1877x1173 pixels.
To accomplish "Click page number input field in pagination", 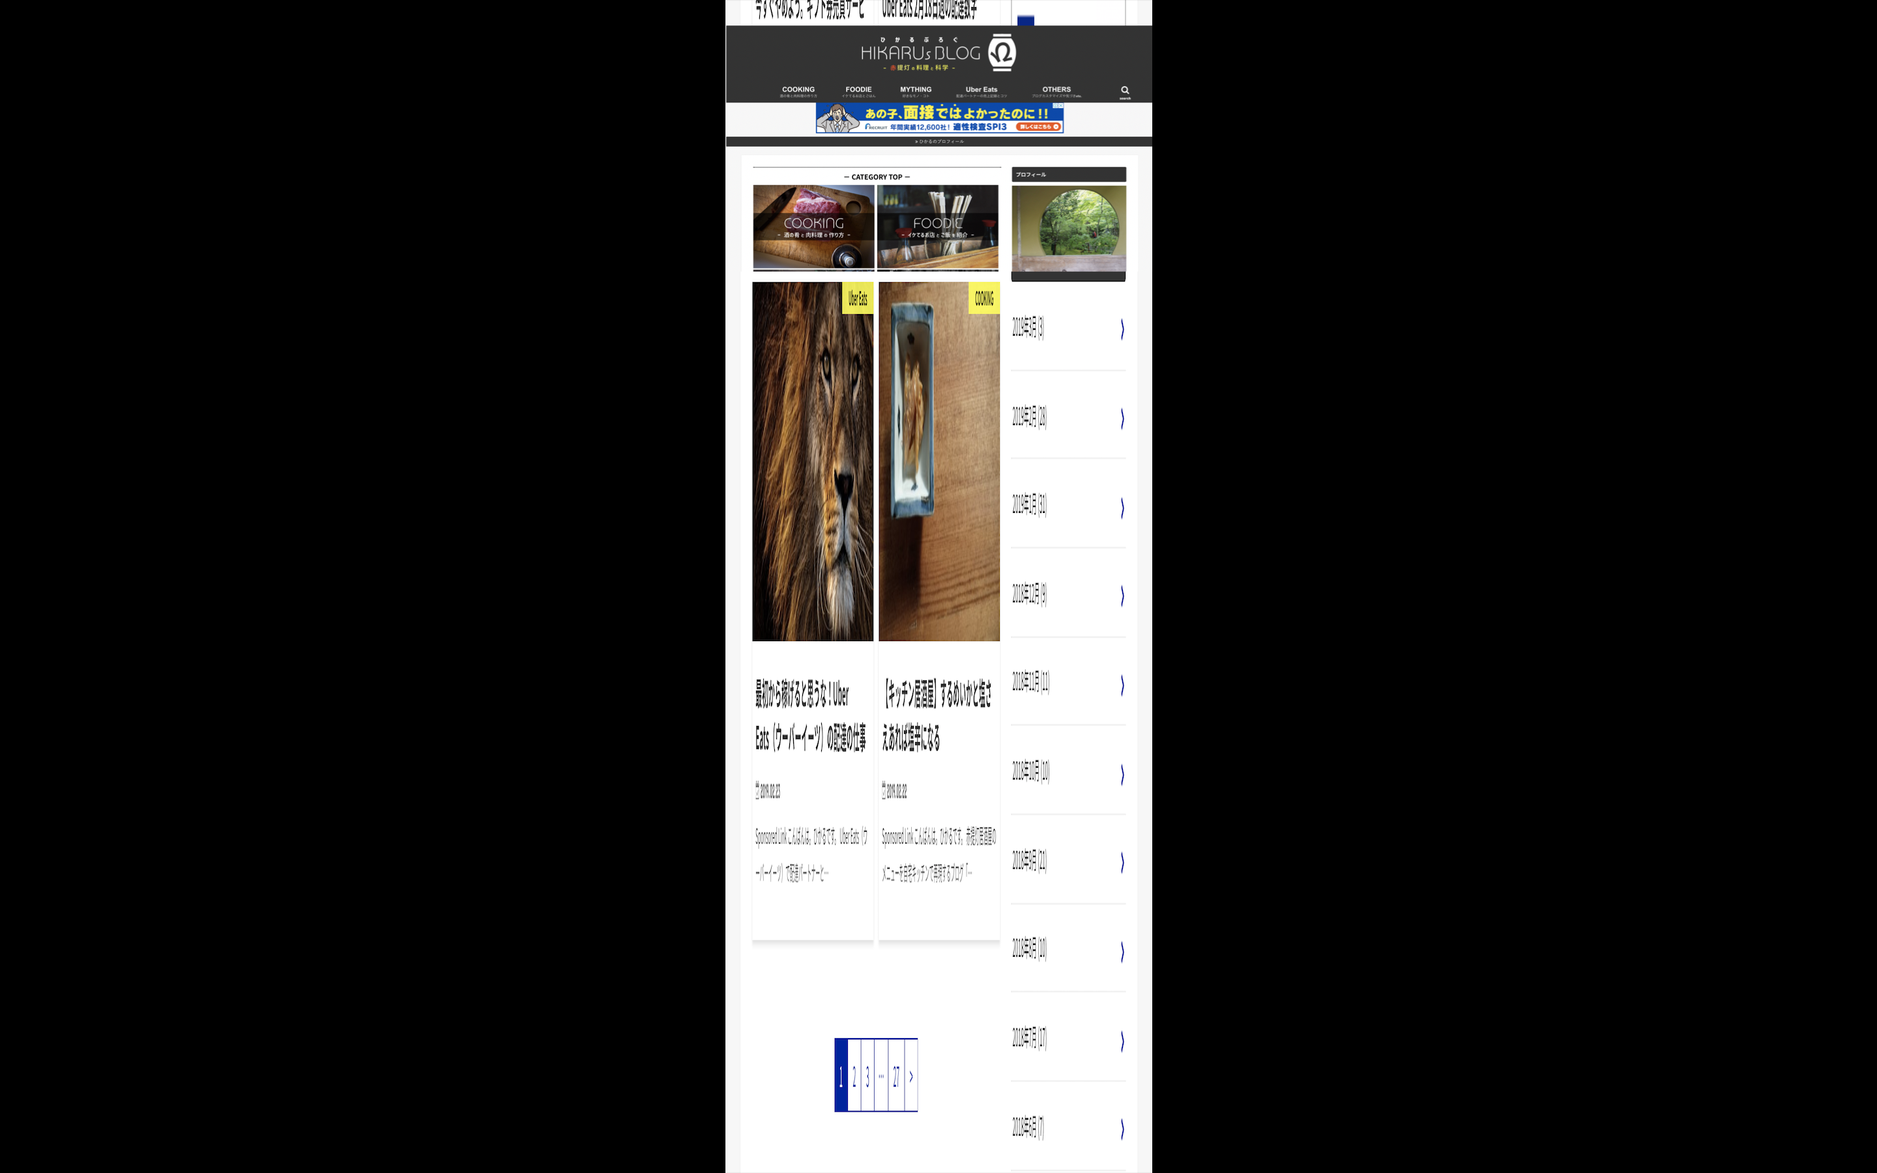I will pyautogui.click(x=881, y=1073).
